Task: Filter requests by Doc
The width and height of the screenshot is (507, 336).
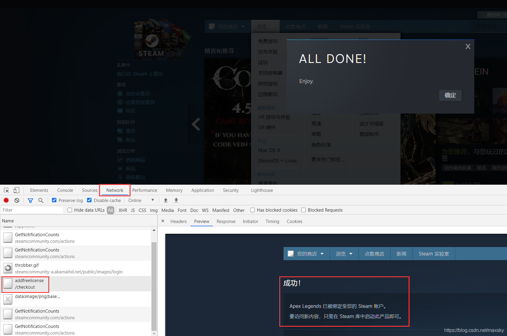Action: point(194,210)
